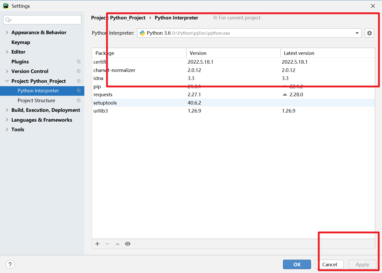Expand Languages & Frameworks section
The image size is (382, 273).
pyautogui.click(x=7, y=120)
